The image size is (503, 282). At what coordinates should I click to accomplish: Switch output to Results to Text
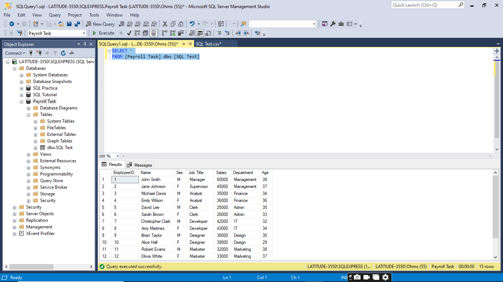(191, 33)
